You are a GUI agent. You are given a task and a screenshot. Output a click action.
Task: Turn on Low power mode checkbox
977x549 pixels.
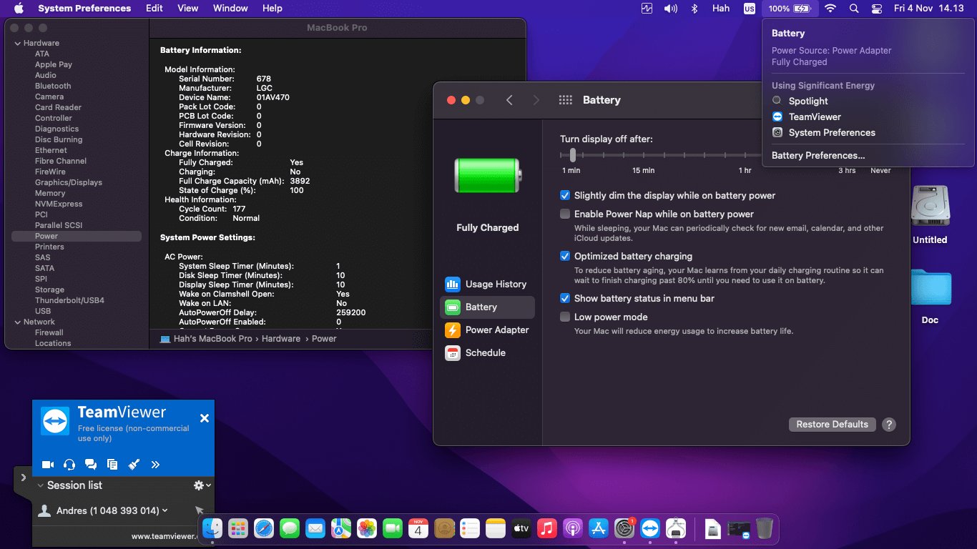coord(565,317)
